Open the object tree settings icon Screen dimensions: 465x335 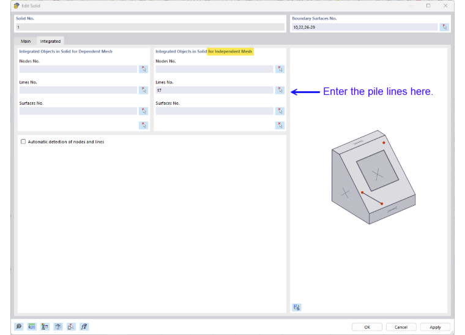[x=45, y=326]
